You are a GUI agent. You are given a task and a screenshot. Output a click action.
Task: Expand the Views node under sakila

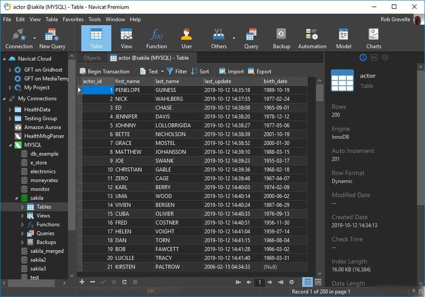(23, 216)
